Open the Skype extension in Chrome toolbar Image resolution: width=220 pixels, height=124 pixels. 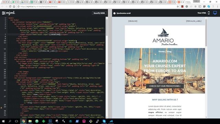coord(209,7)
